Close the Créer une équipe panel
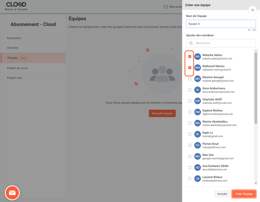Image resolution: width=260 pixels, height=202 pixels. tap(253, 10)
